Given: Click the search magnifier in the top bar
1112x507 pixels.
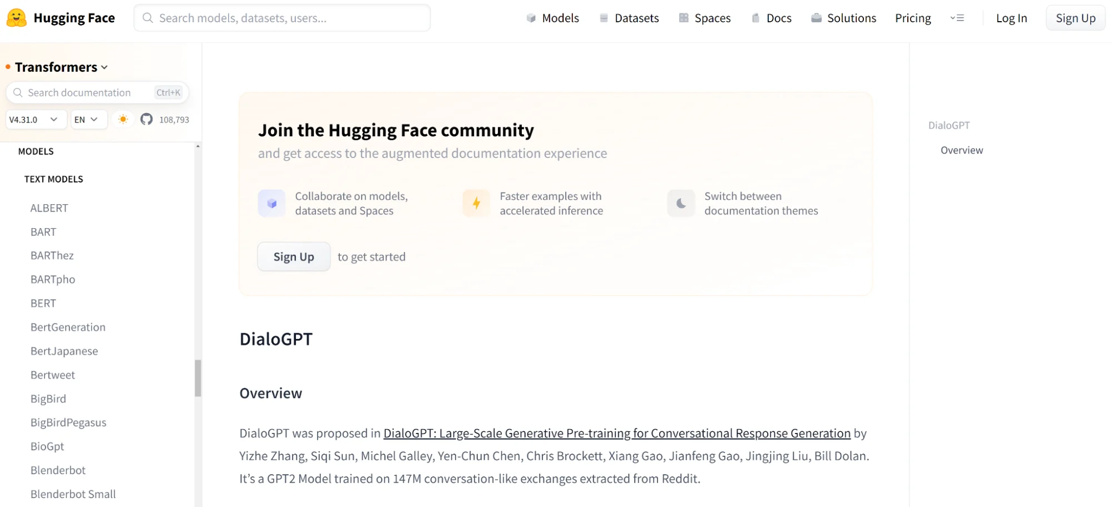Looking at the screenshot, I should [x=148, y=18].
